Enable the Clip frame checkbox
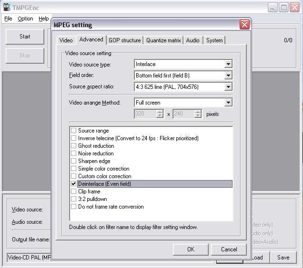Viewport: 303px width, 268px height. [73, 191]
